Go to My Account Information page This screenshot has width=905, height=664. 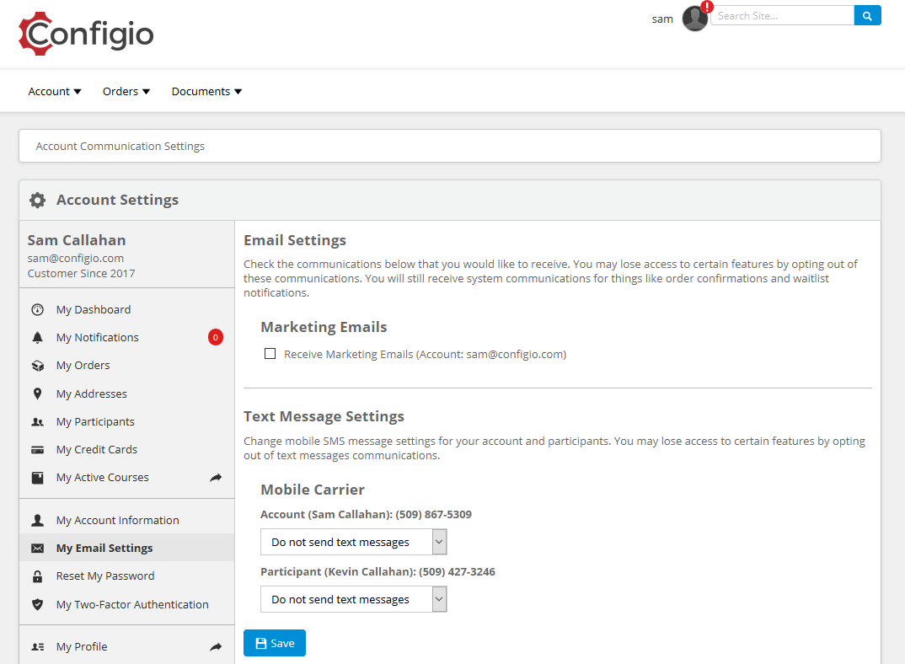[117, 520]
